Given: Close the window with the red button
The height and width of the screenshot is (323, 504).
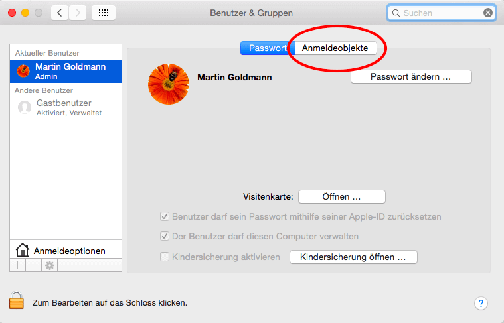Looking at the screenshot, I should (12, 13).
